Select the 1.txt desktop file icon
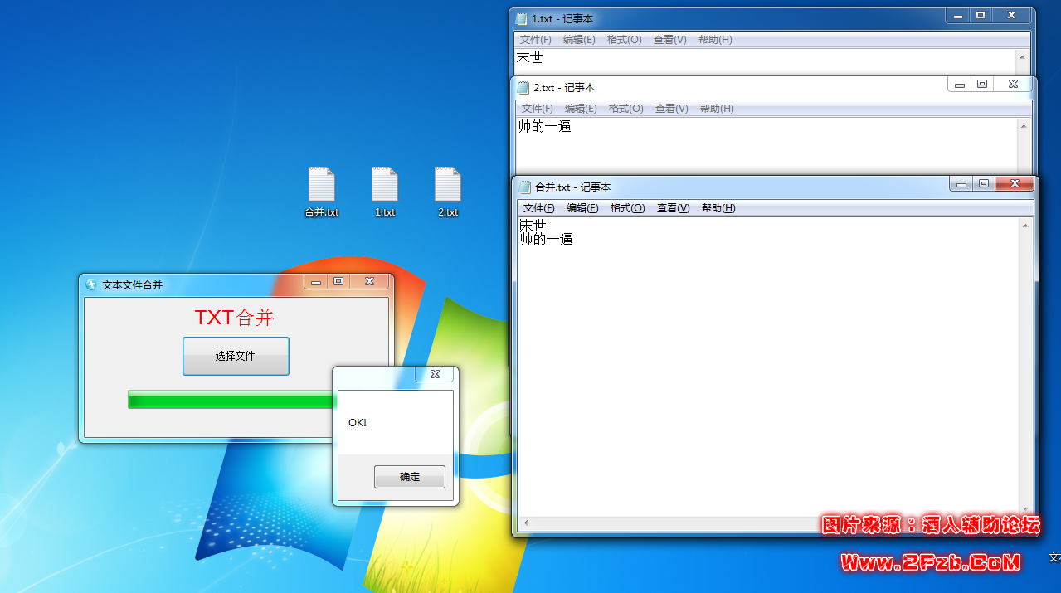 [x=385, y=185]
